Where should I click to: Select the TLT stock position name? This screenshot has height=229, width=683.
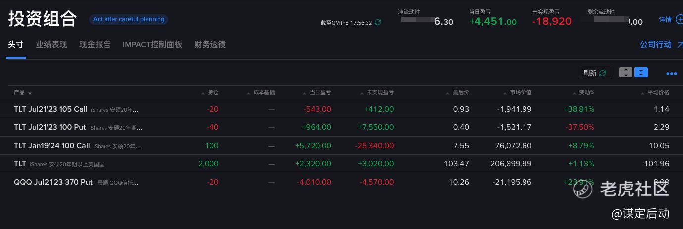click(20, 164)
